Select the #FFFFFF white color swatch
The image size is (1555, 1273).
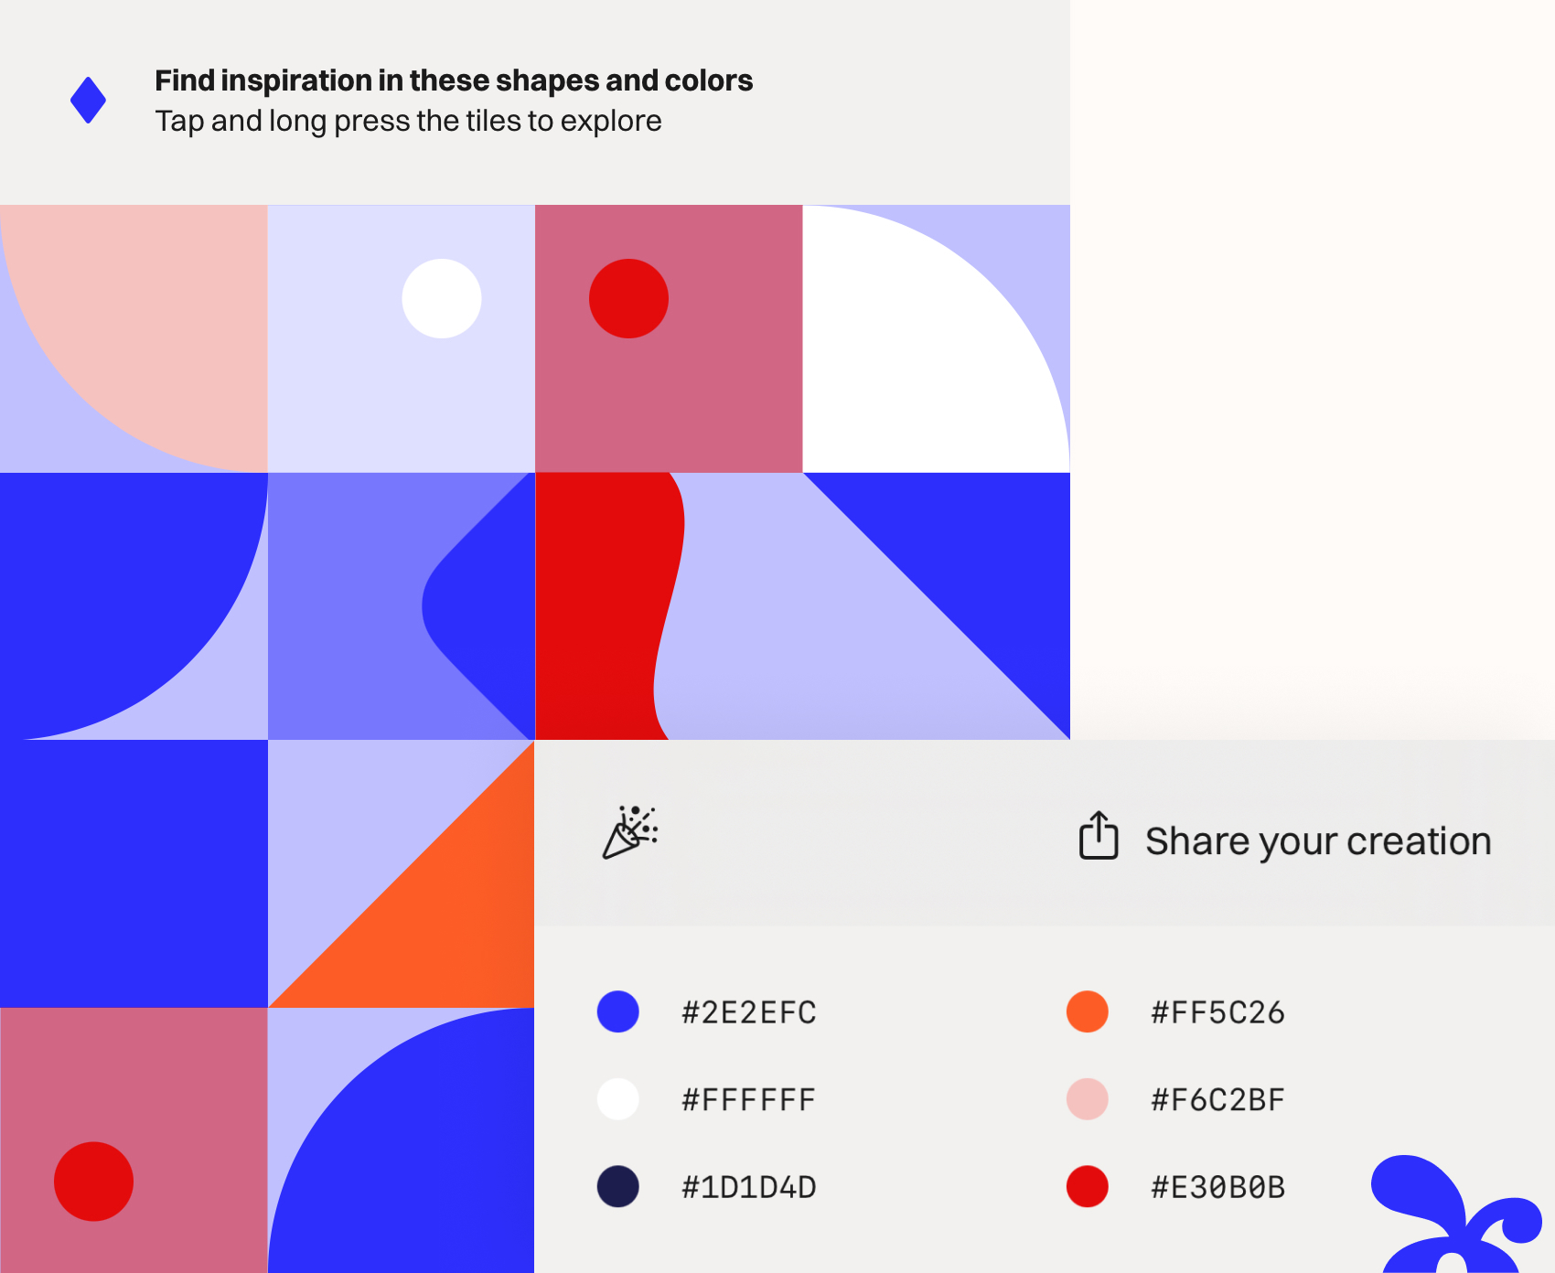pyautogui.click(x=617, y=1099)
